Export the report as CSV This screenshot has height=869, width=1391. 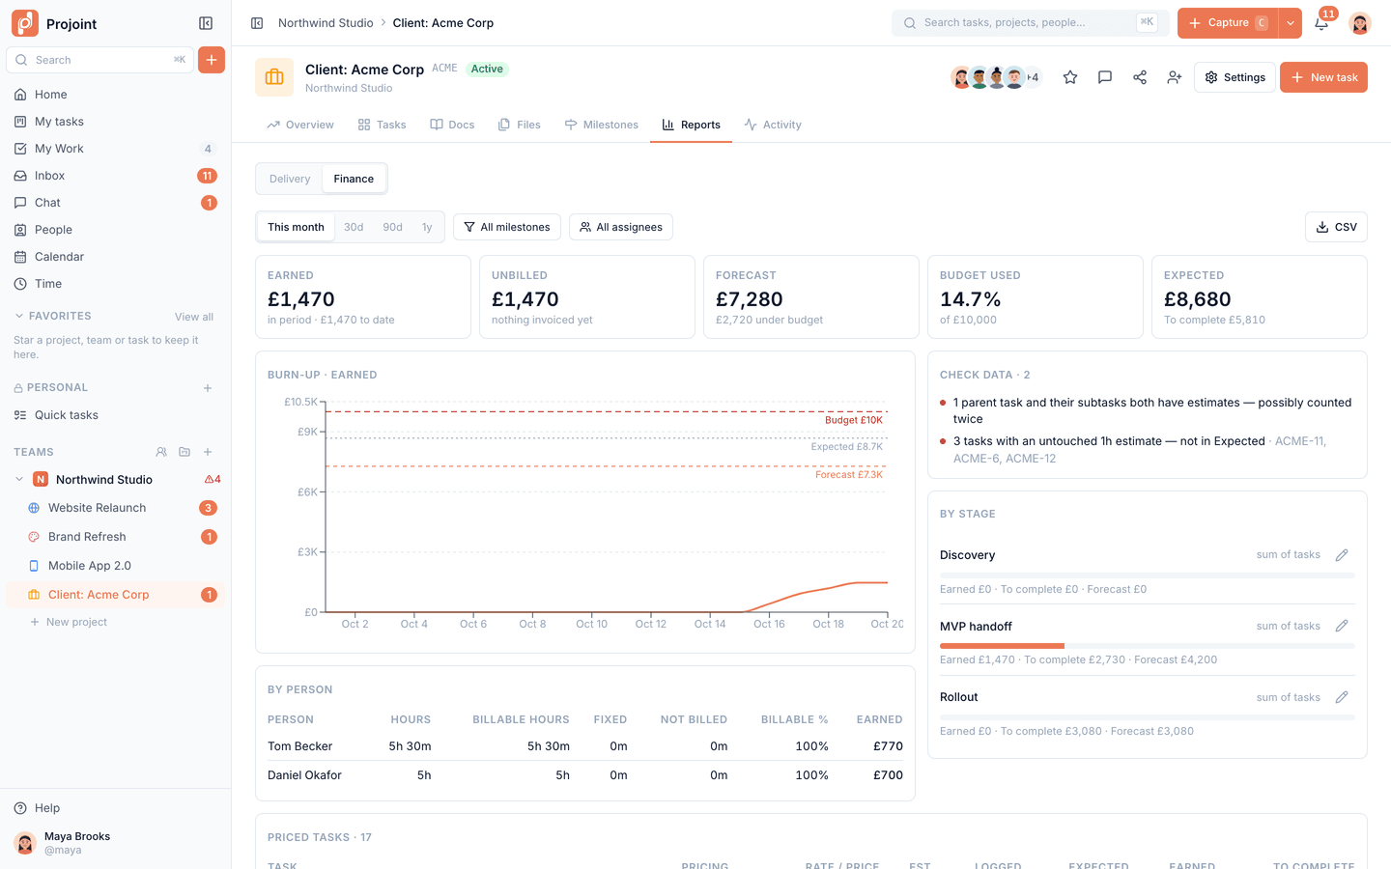[x=1336, y=227]
